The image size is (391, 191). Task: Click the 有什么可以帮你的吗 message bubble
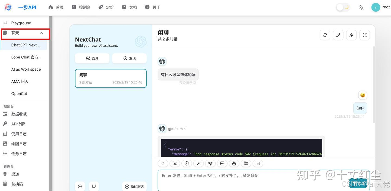(178, 74)
